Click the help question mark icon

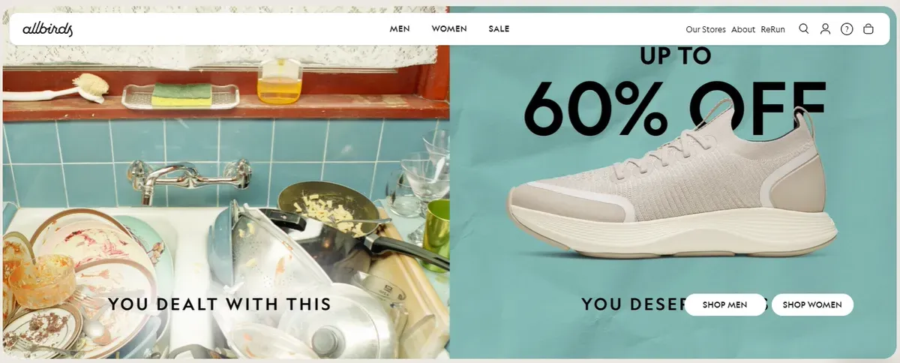(847, 29)
